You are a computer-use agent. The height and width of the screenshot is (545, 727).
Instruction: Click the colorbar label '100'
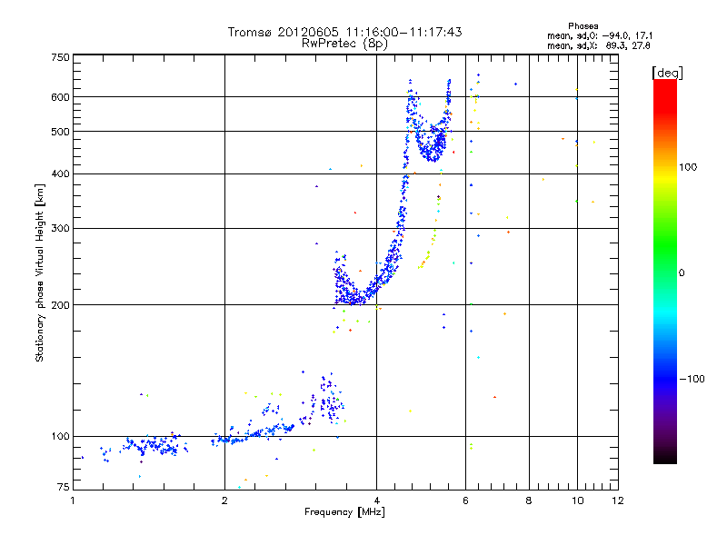coord(688,167)
